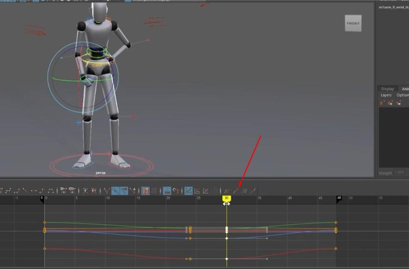The width and height of the screenshot is (409, 269).
Task: Click the FRONT face of view cube
Action: click(x=353, y=23)
